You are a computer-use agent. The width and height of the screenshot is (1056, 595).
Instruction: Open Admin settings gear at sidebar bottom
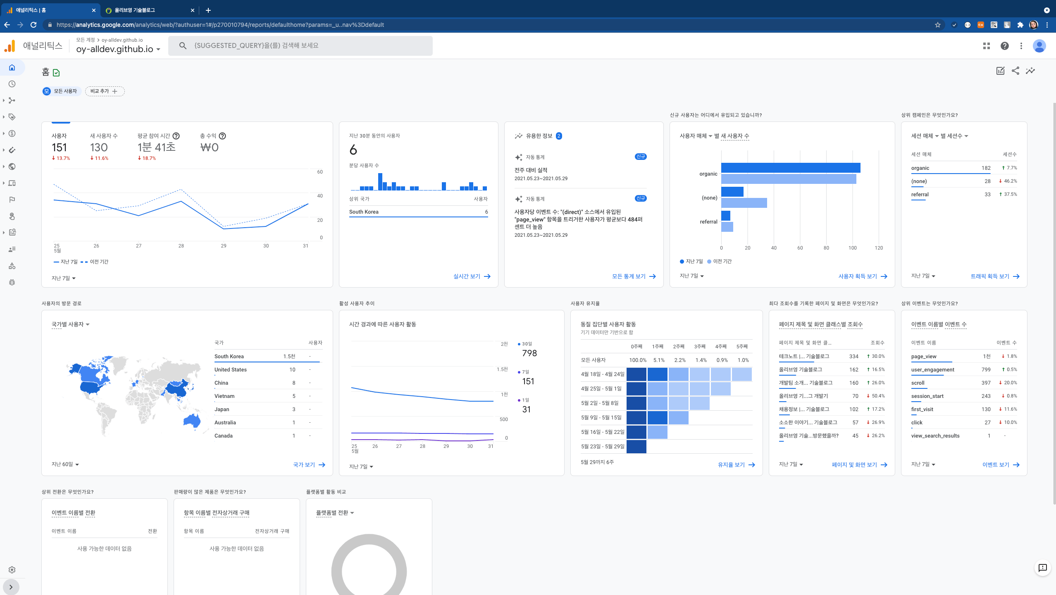(12, 570)
